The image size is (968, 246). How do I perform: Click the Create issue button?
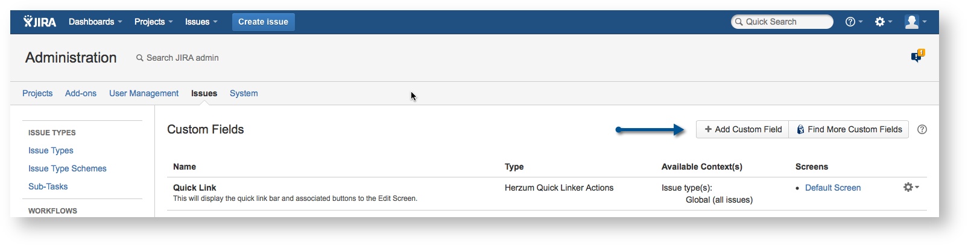263,22
